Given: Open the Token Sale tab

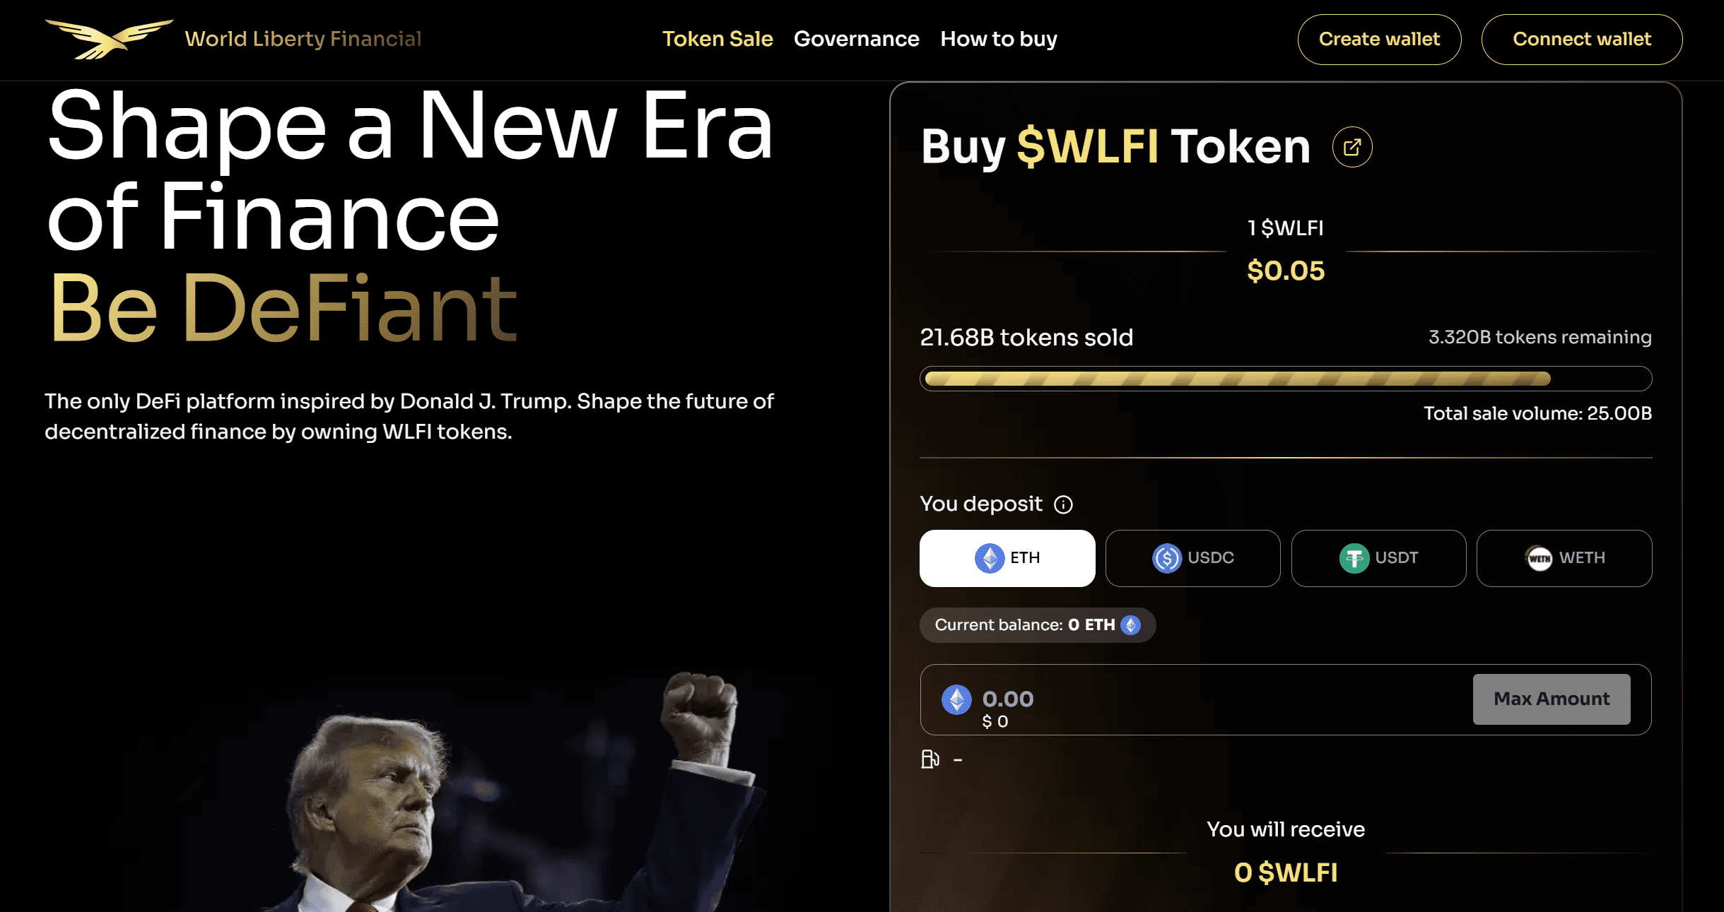Looking at the screenshot, I should point(717,39).
